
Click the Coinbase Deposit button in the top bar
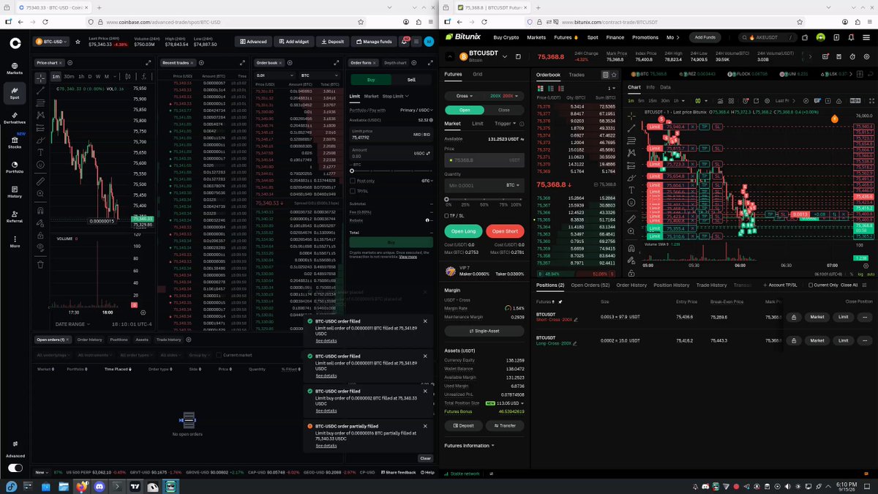tap(333, 42)
